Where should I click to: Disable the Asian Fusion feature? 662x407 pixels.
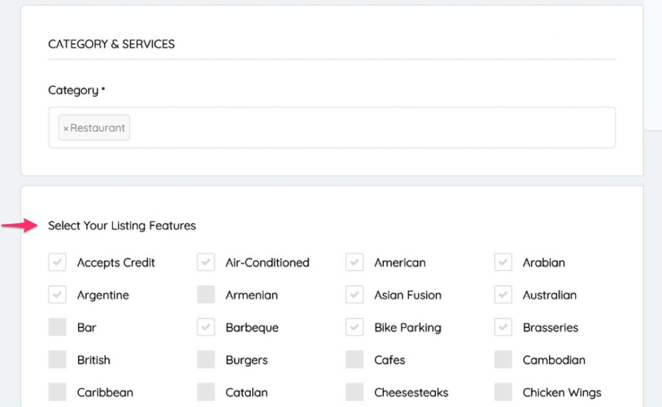coord(354,294)
